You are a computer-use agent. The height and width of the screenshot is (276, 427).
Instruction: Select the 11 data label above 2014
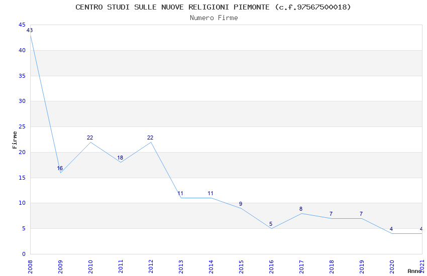(210, 193)
